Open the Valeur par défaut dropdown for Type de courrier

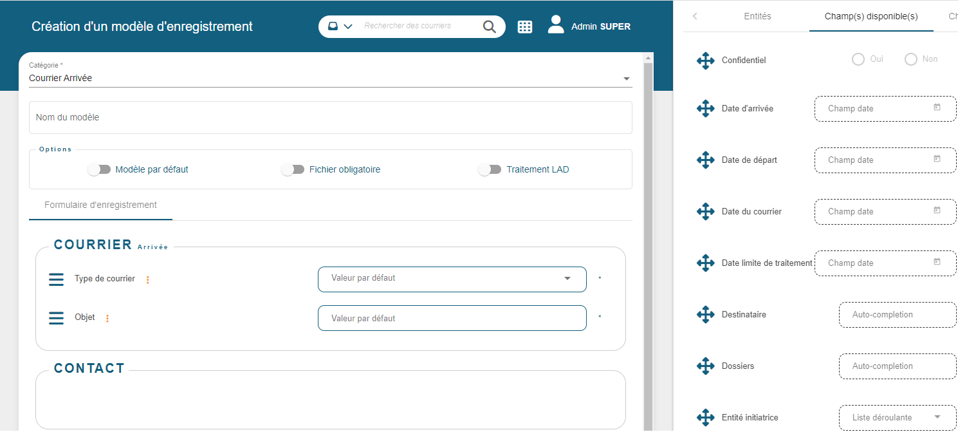[567, 279]
